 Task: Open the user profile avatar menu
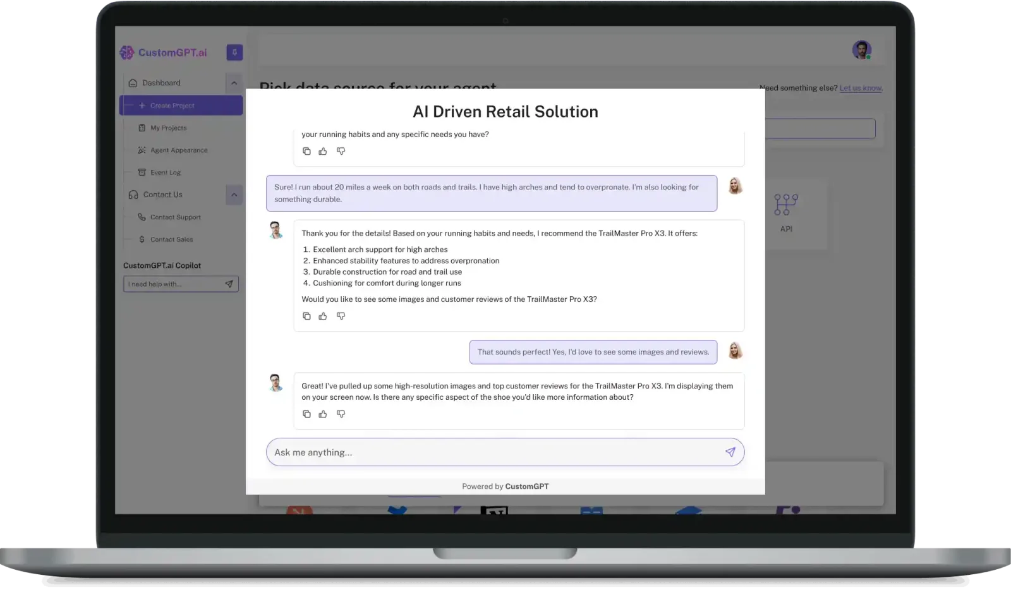(x=862, y=50)
